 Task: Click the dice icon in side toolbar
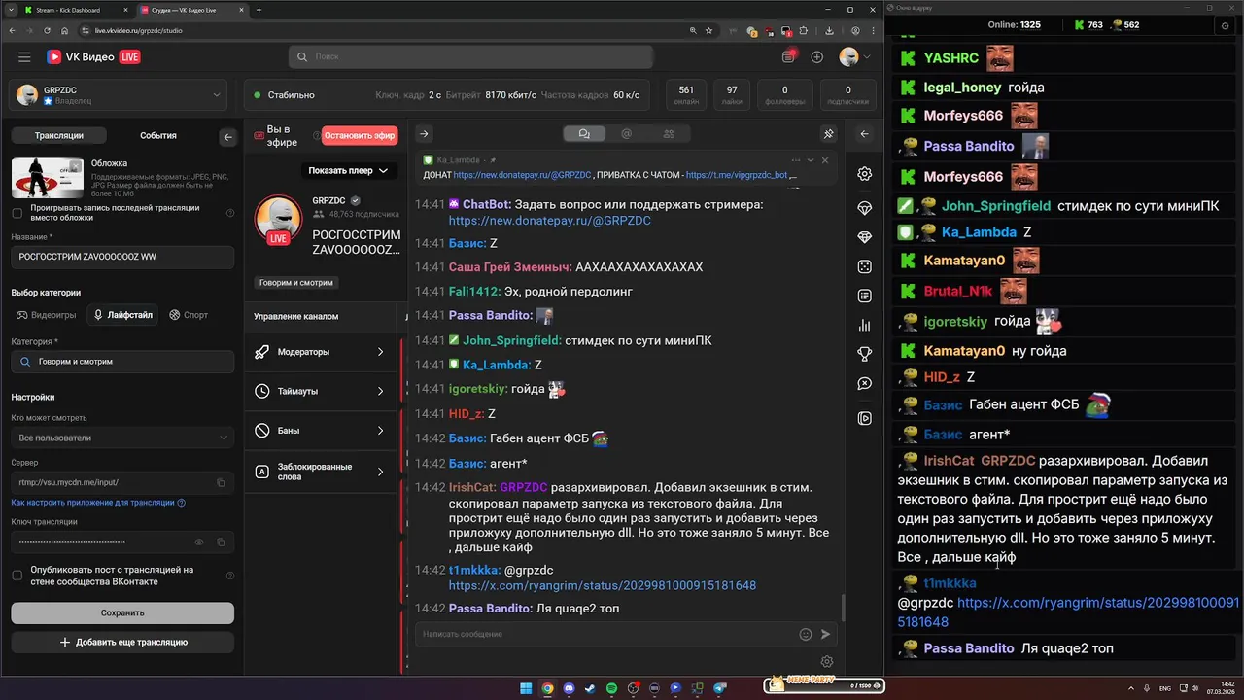[x=864, y=266]
